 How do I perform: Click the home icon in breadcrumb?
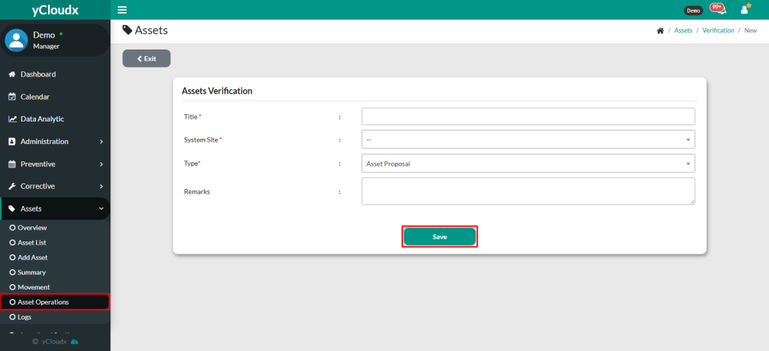pyautogui.click(x=660, y=31)
